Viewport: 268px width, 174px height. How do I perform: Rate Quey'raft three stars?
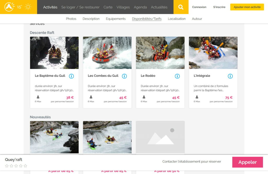16,166
